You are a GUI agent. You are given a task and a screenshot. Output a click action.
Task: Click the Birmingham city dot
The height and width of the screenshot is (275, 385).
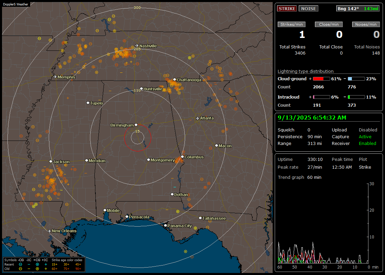tap(136, 125)
